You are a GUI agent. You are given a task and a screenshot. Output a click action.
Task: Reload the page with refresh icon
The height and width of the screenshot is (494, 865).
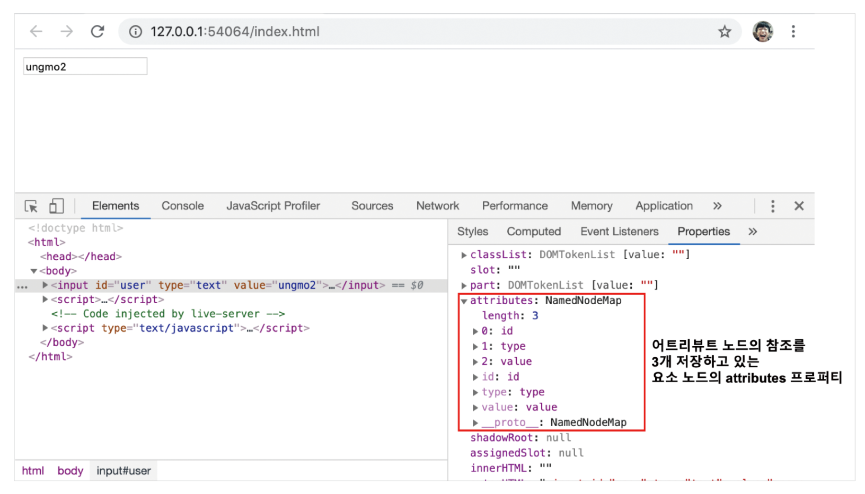coord(98,31)
